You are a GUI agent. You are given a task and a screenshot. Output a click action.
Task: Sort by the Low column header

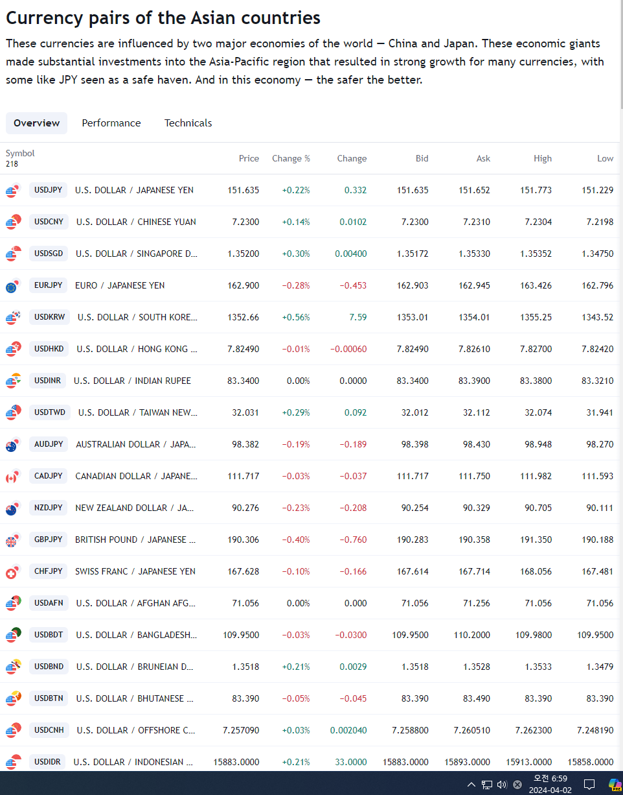pos(606,159)
